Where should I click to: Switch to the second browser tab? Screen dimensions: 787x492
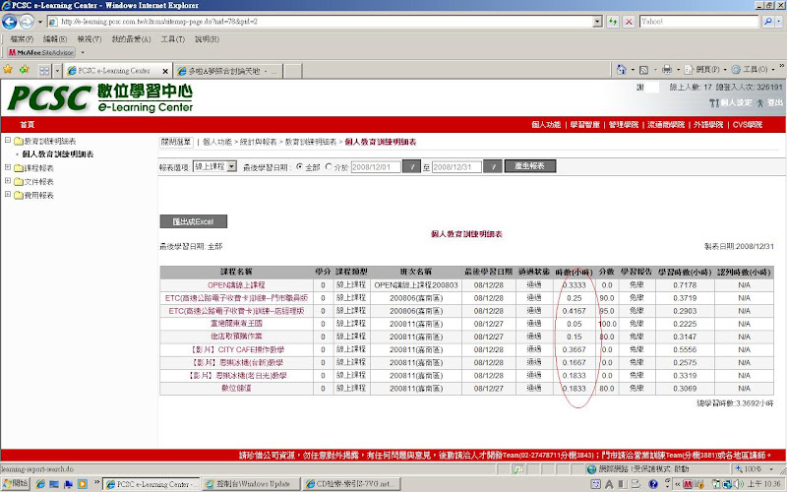(x=228, y=71)
